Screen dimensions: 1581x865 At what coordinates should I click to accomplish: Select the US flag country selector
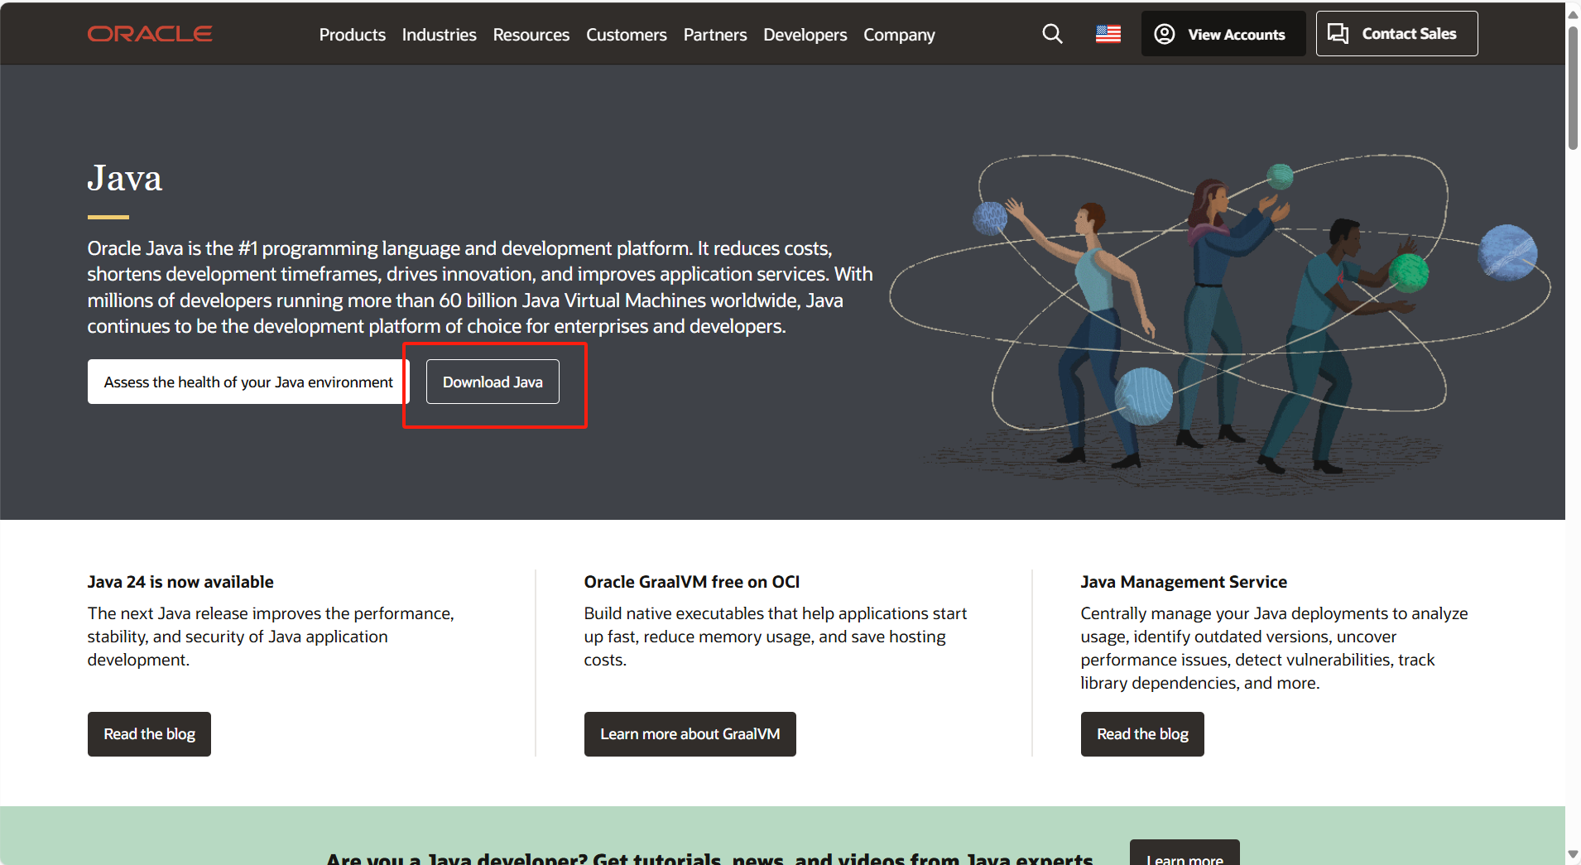1108,34
